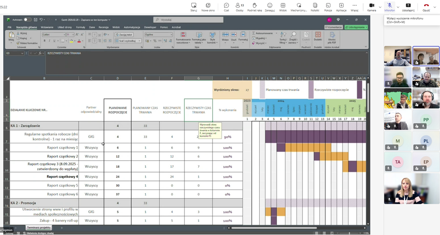Open the Formuły ribbon tab

(x=80, y=27)
